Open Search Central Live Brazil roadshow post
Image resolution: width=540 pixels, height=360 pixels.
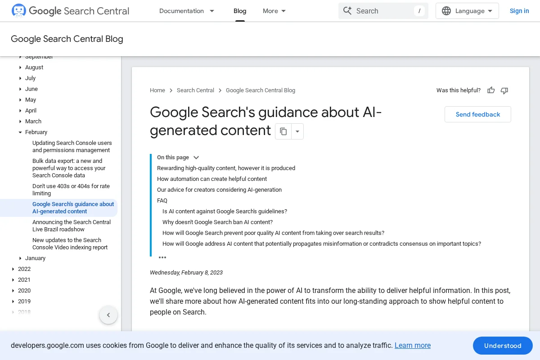click(72, 226)
